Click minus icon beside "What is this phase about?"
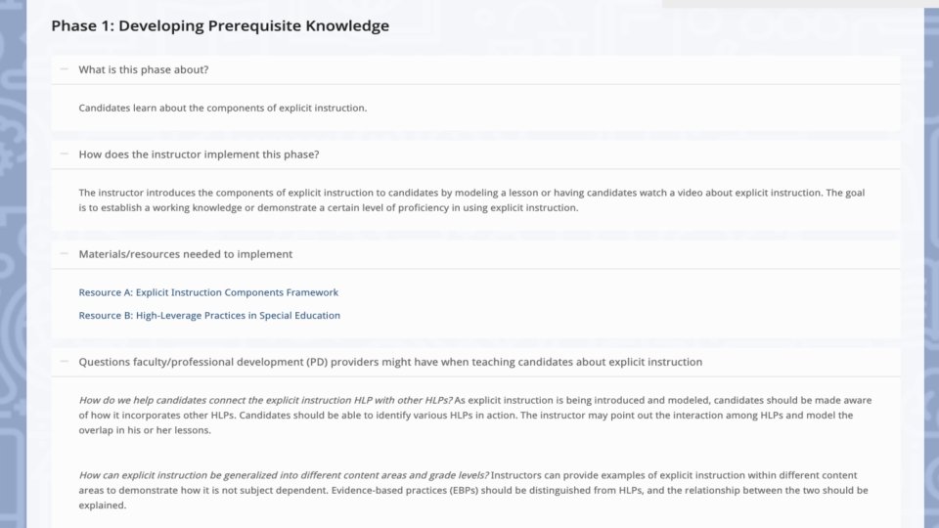Viewport: 939px width, 528px height. pyautogui.click(x=64, y=69)
